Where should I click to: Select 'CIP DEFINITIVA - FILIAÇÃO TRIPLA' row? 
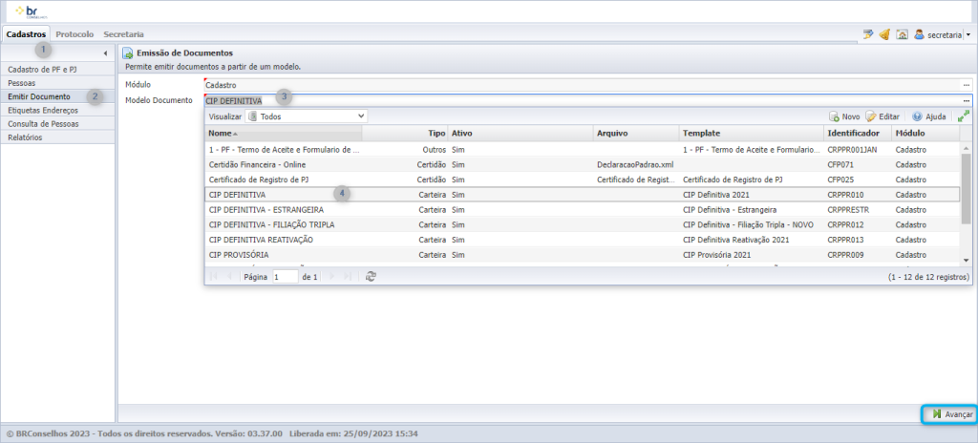click(x=583, y=224)
